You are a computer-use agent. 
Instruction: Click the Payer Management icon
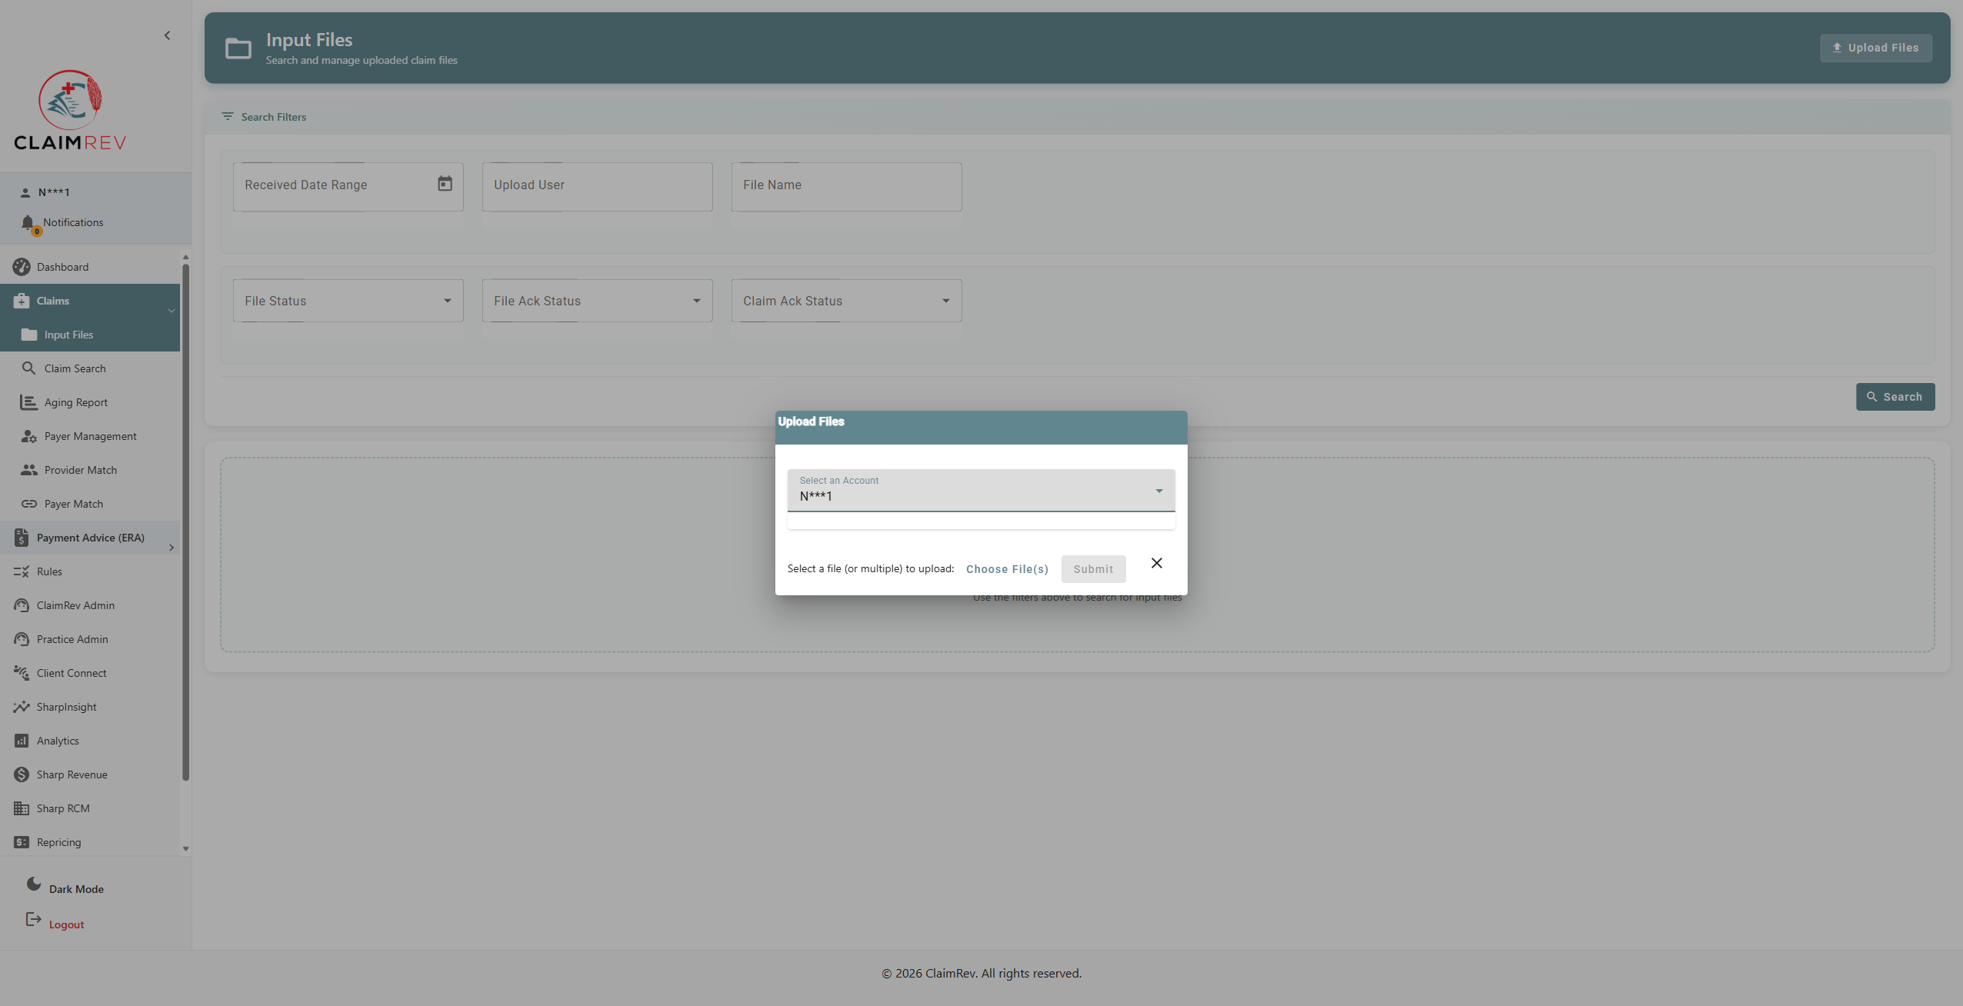[x=29, y=436]
